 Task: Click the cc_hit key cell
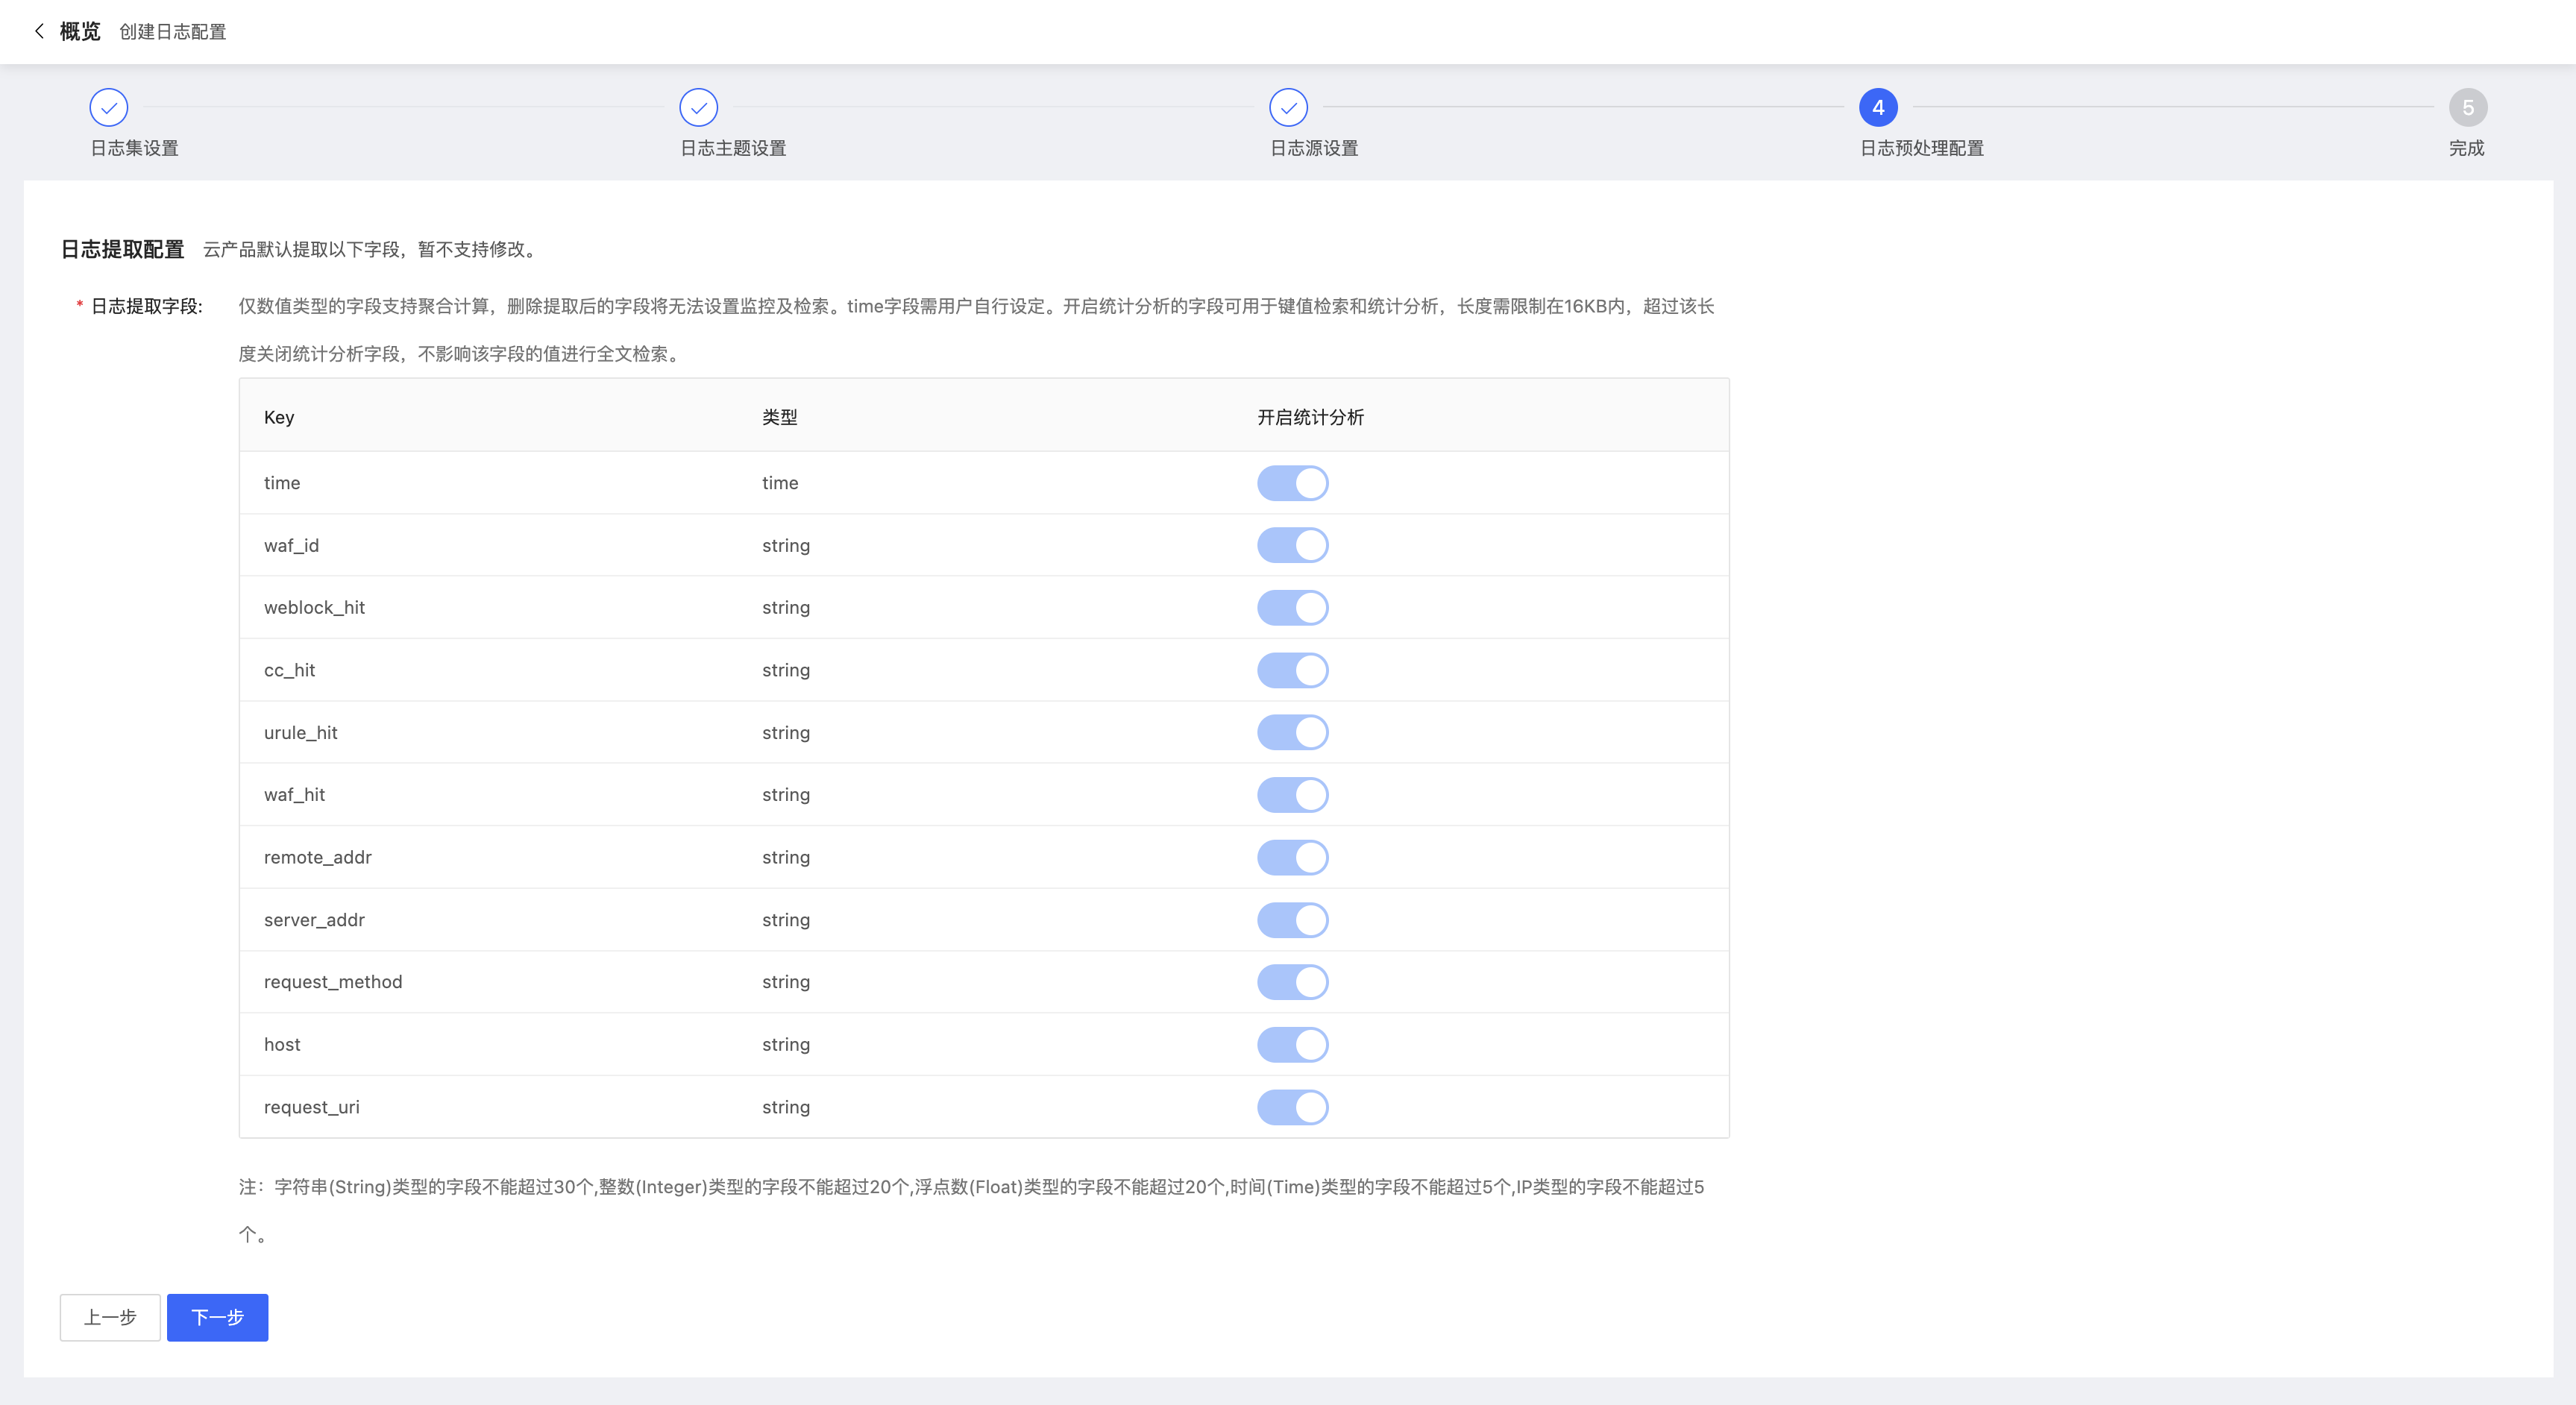(289, 670)
